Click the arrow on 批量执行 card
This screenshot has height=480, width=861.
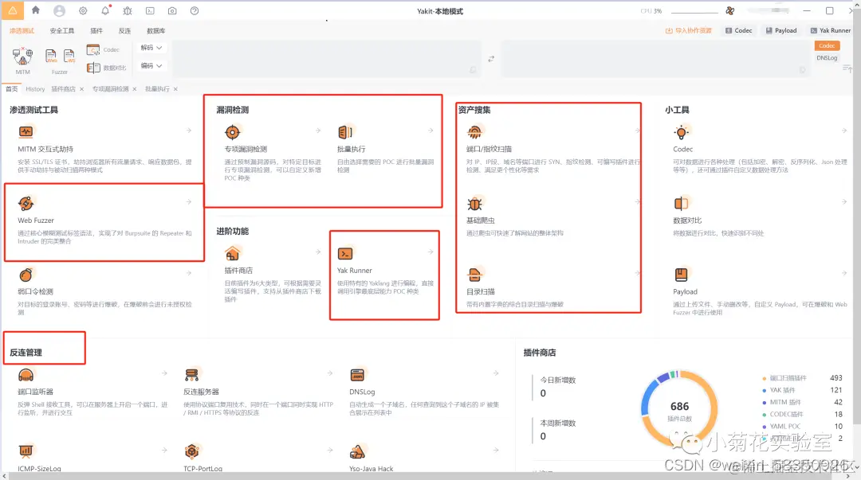point(431,131)
